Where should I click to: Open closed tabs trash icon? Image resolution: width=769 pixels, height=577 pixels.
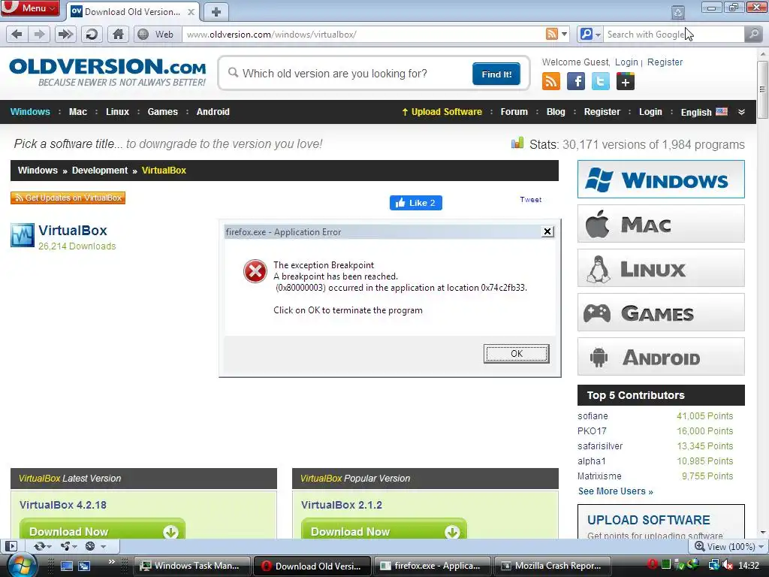pos(678,12)
